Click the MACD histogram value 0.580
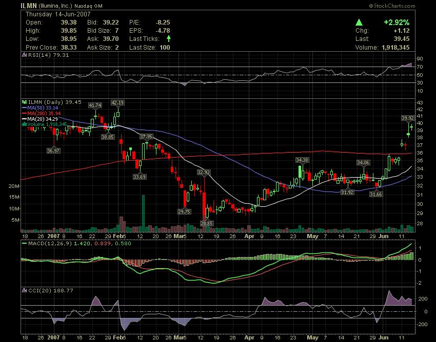The height and width of the screenshot is (342, 436). point(123,244)
